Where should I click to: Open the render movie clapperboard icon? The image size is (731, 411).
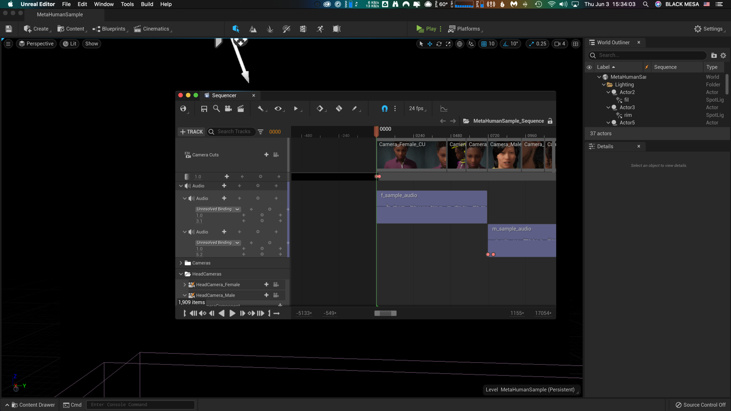tap(240, 108)
